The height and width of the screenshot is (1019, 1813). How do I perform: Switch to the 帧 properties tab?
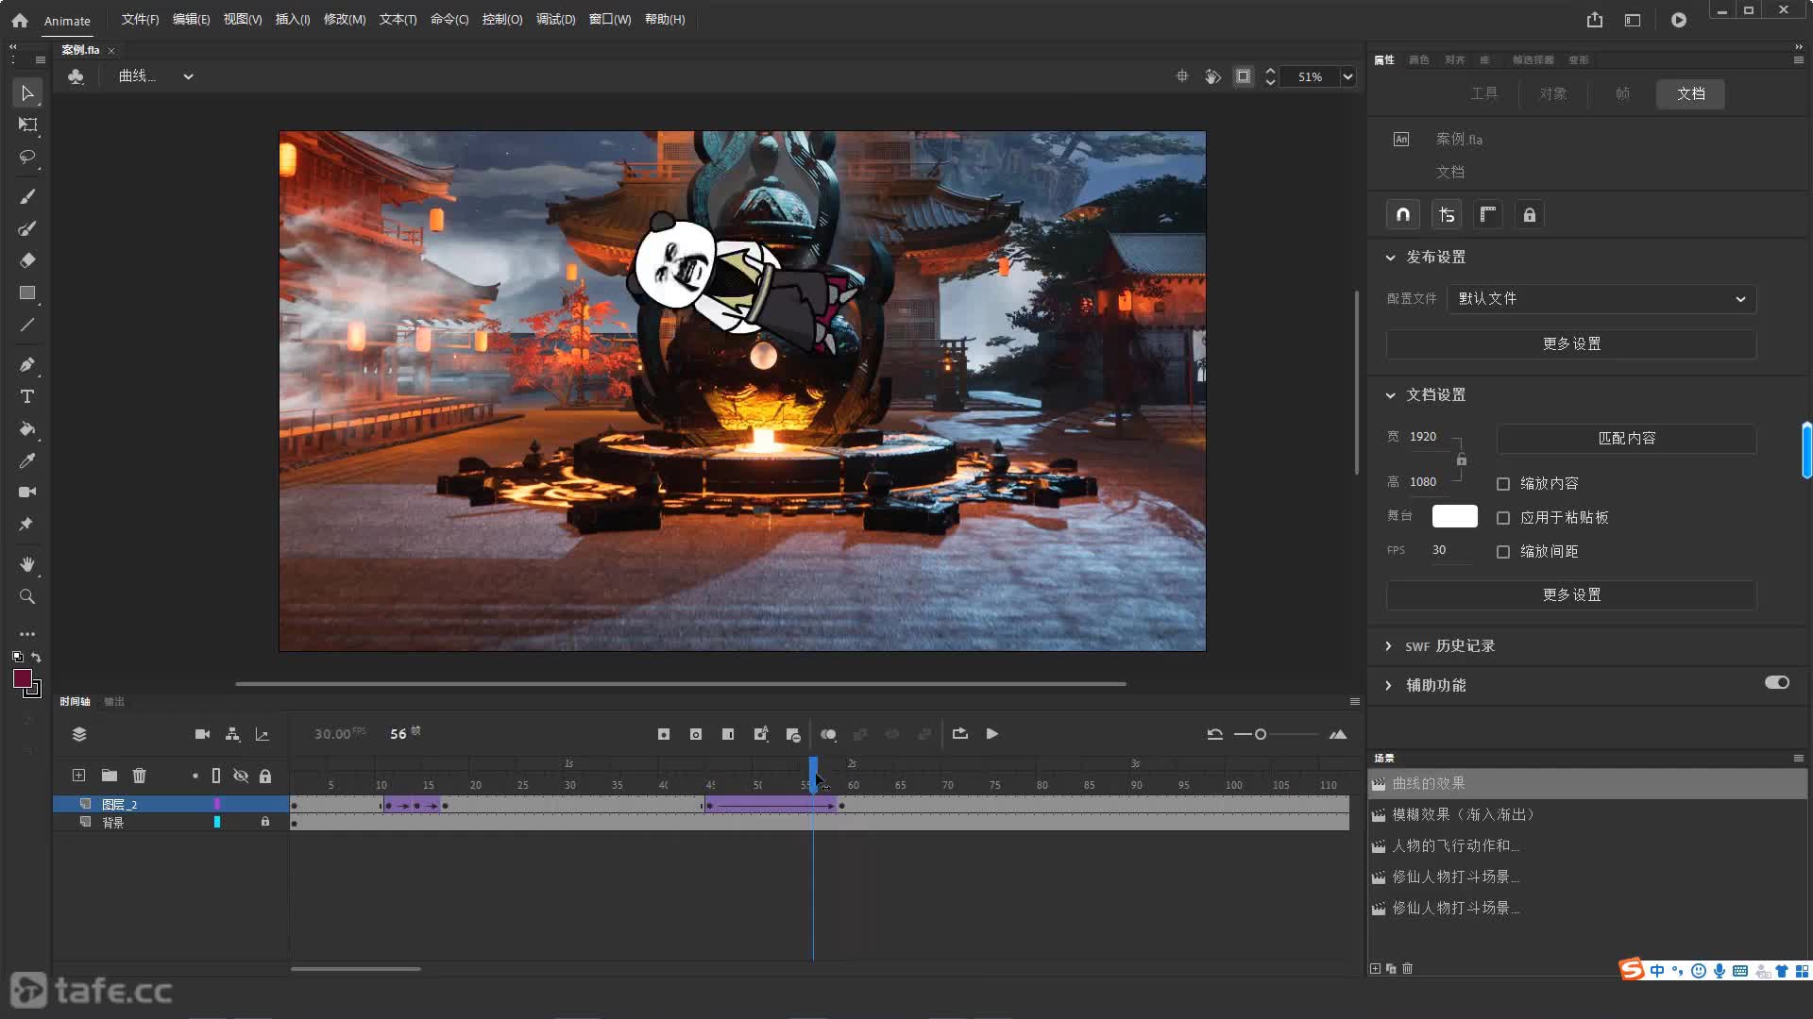[1622, 93]
